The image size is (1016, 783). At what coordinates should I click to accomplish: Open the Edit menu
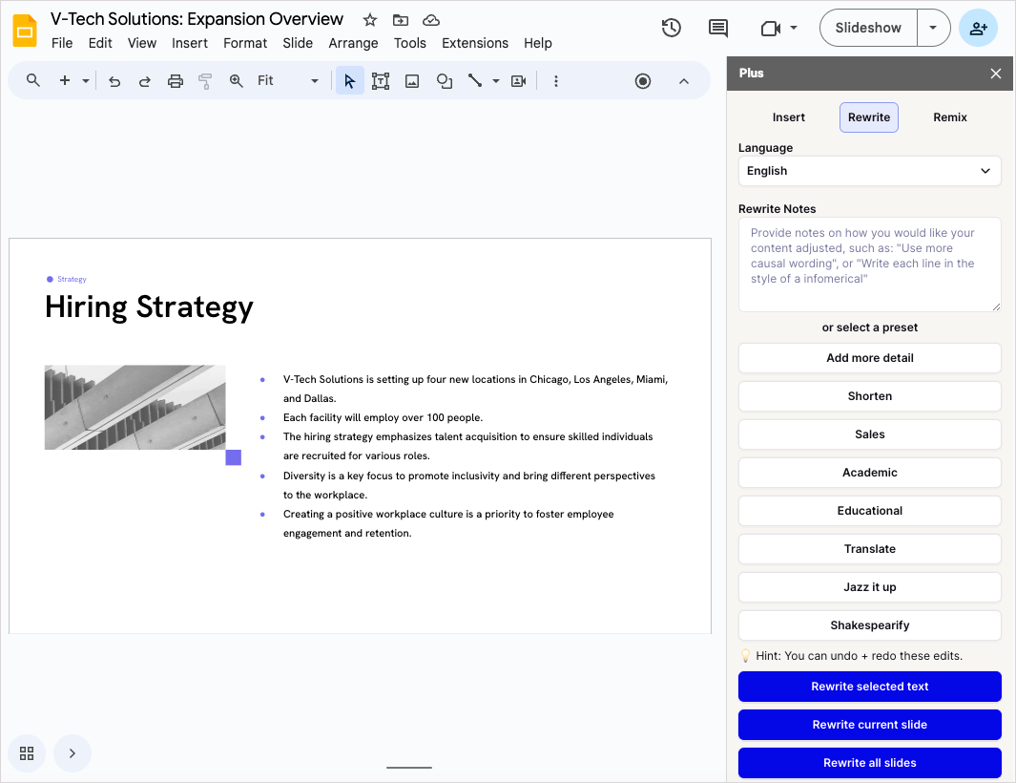click(x=100, y=43)
